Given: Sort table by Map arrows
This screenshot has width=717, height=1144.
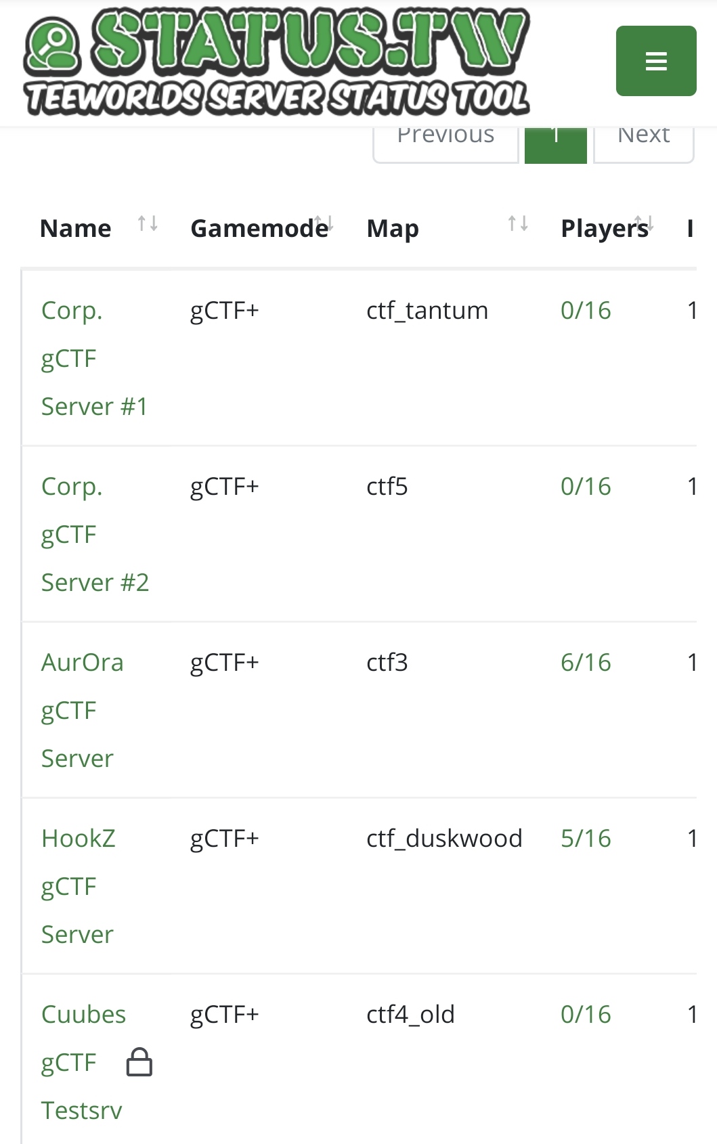Looking at the screenshot, I should (518, 223).
